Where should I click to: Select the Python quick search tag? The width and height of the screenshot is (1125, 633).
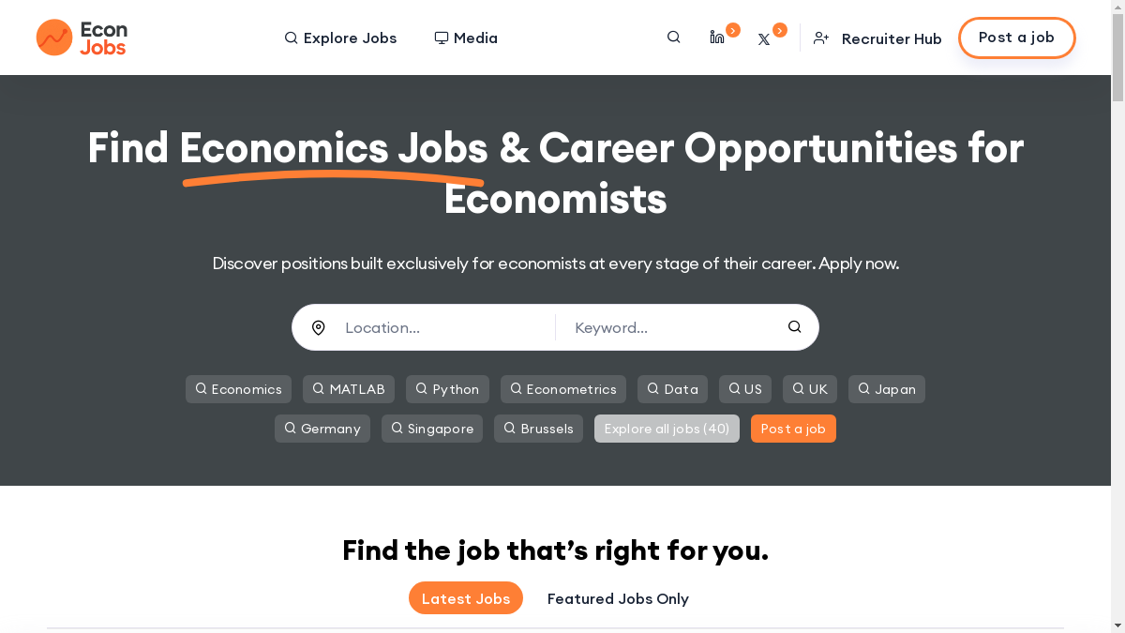click(x=447, y=389)
